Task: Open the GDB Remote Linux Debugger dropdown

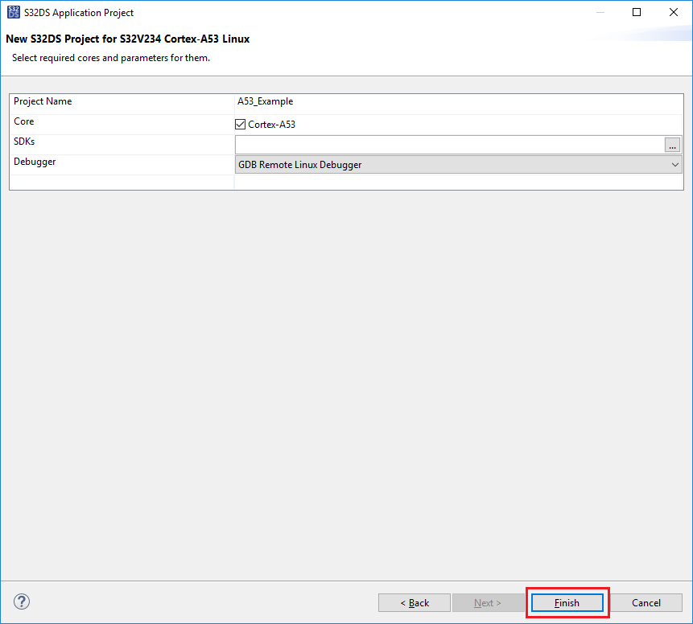Action: [458, 165]
